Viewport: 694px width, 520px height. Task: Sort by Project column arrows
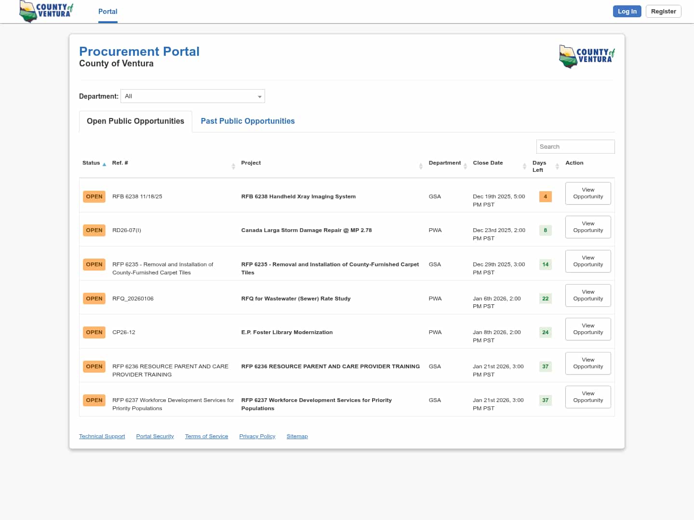tap(421, 166)
